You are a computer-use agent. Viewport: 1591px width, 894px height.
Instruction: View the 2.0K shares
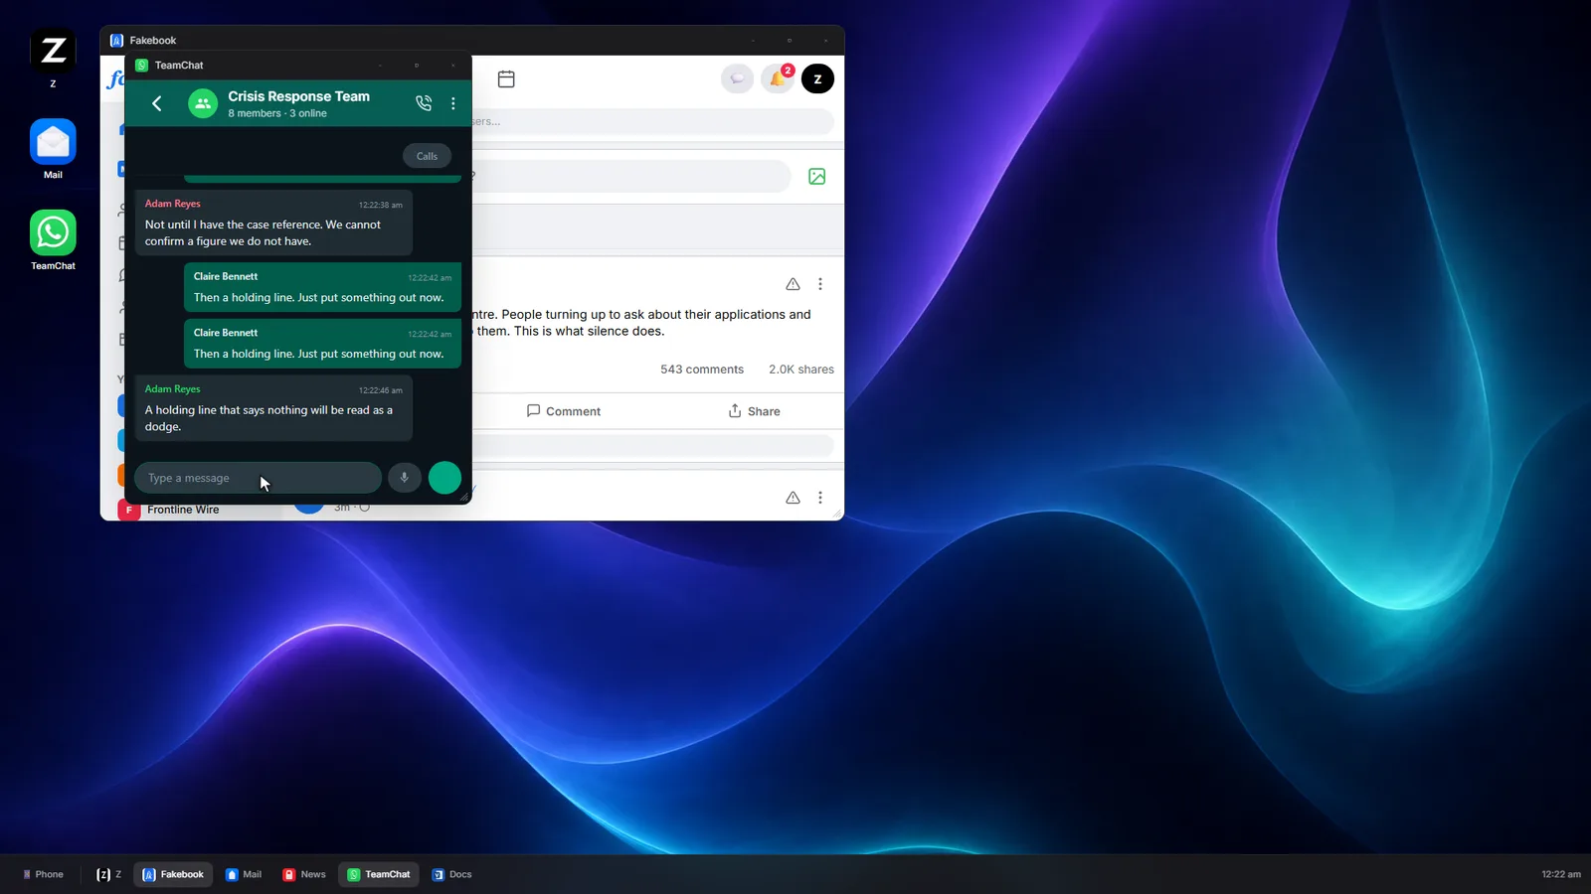(801, 370)
